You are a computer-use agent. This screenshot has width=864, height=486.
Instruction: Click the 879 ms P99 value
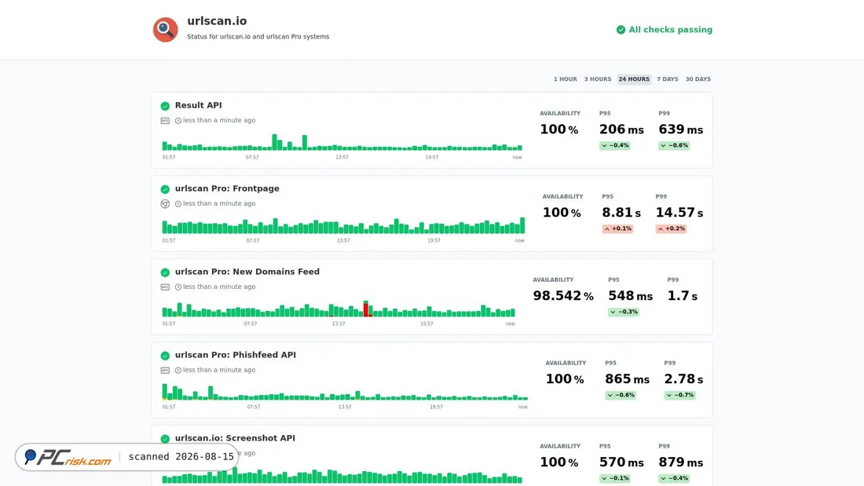tap(681, 462)
